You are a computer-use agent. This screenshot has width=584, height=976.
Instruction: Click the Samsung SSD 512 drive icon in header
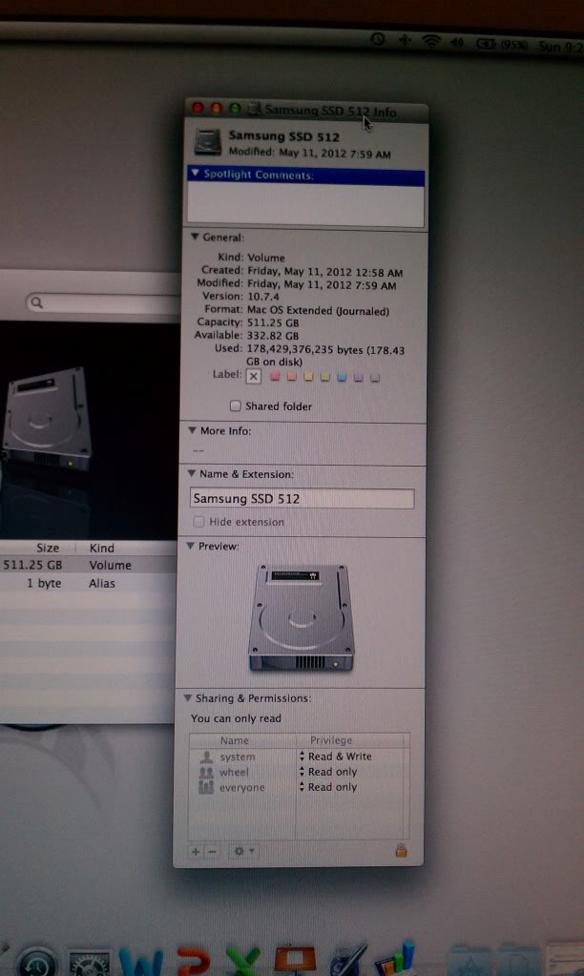tap(208, 142)
